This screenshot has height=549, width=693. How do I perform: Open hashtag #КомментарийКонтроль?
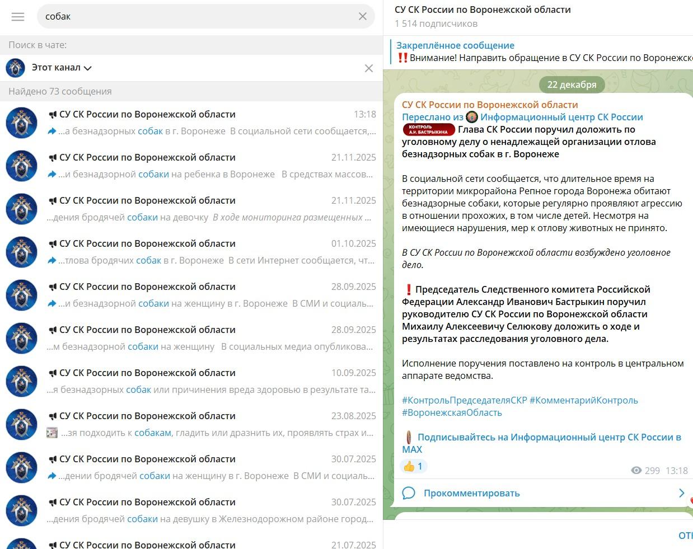coord(583,400)
